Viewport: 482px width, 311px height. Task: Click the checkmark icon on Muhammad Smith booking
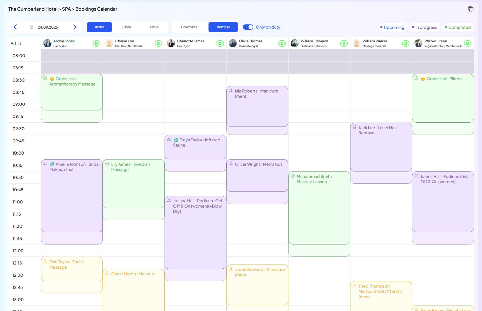tap(292, 176)
